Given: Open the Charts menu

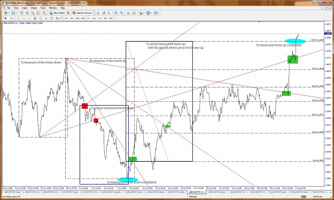Looking at the screenshot, I should tap(34, 8).
